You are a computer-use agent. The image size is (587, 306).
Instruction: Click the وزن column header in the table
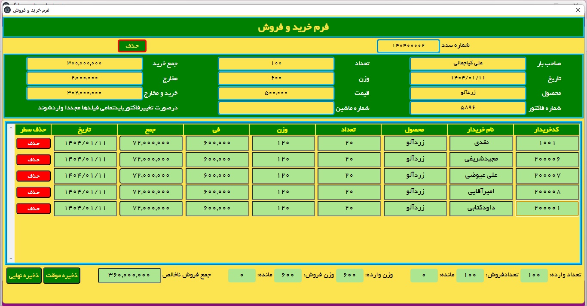click(282, 130)
